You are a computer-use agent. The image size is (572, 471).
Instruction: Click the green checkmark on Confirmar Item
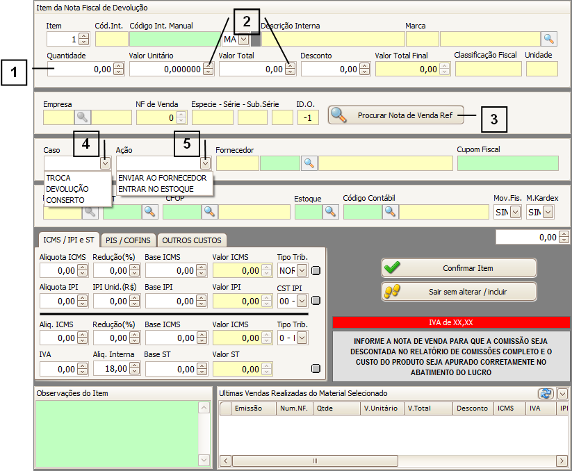393,267
